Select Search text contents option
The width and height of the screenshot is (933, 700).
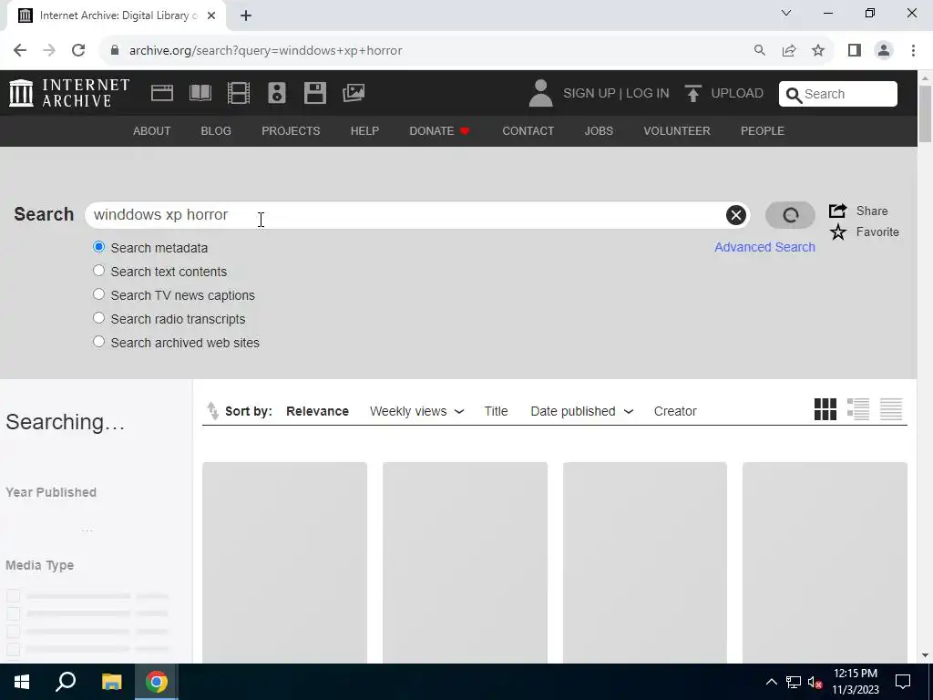point(98,271)
